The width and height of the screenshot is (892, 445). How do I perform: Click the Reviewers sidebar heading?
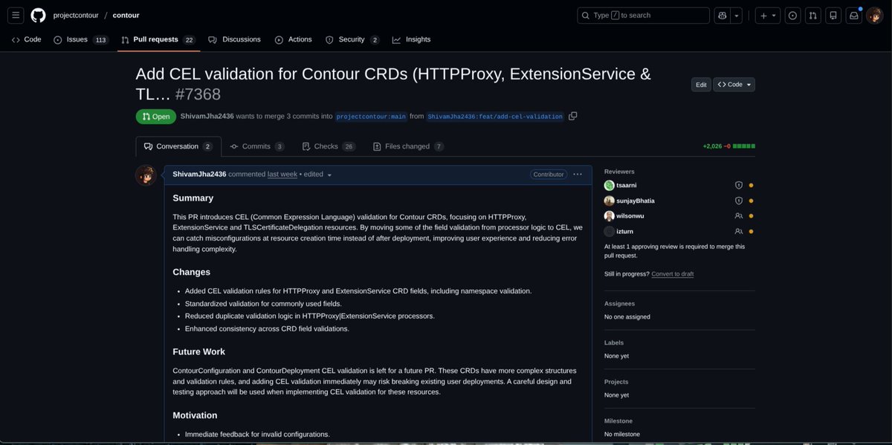pos(619,172)
